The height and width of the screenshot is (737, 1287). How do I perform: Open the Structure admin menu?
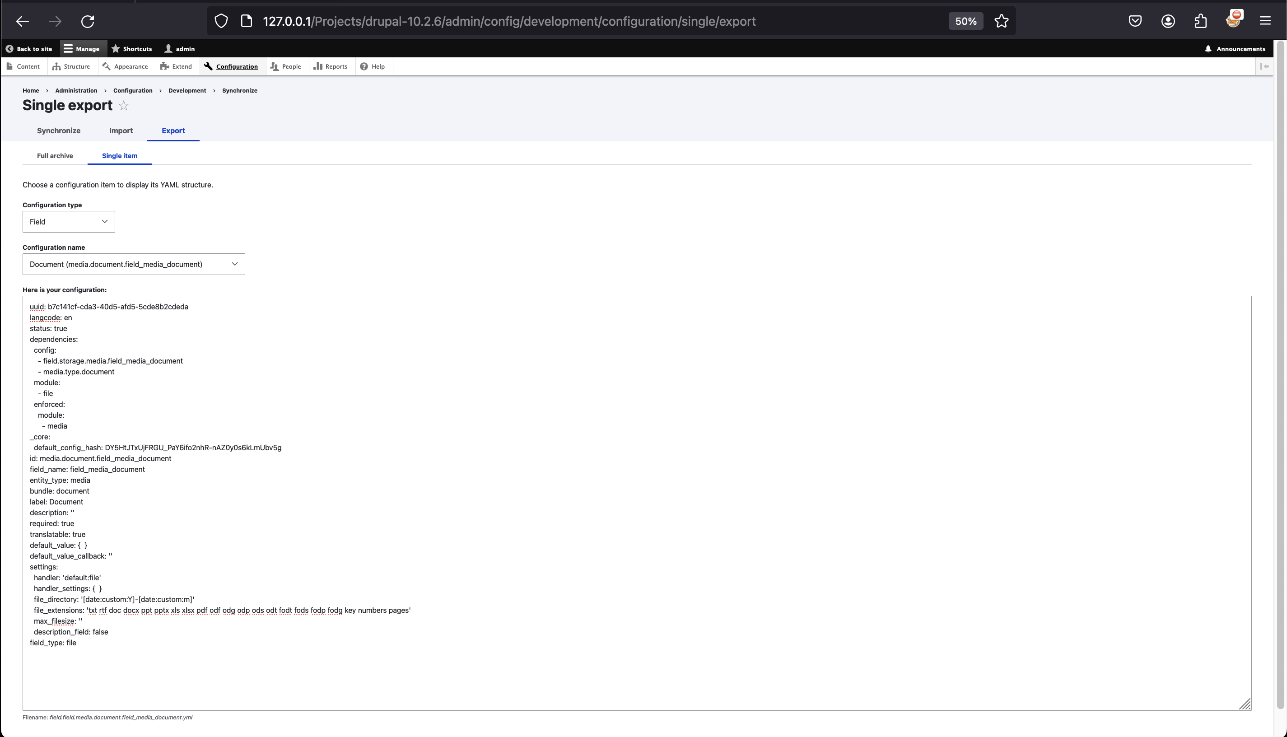pyautogui.click(x=71, y=66)
